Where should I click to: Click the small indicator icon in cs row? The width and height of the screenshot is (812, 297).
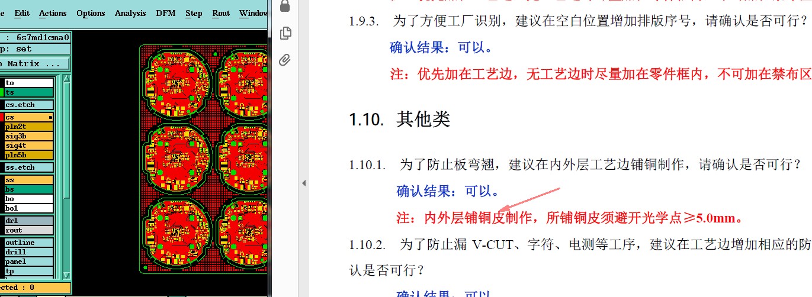[x=51, y=117]
